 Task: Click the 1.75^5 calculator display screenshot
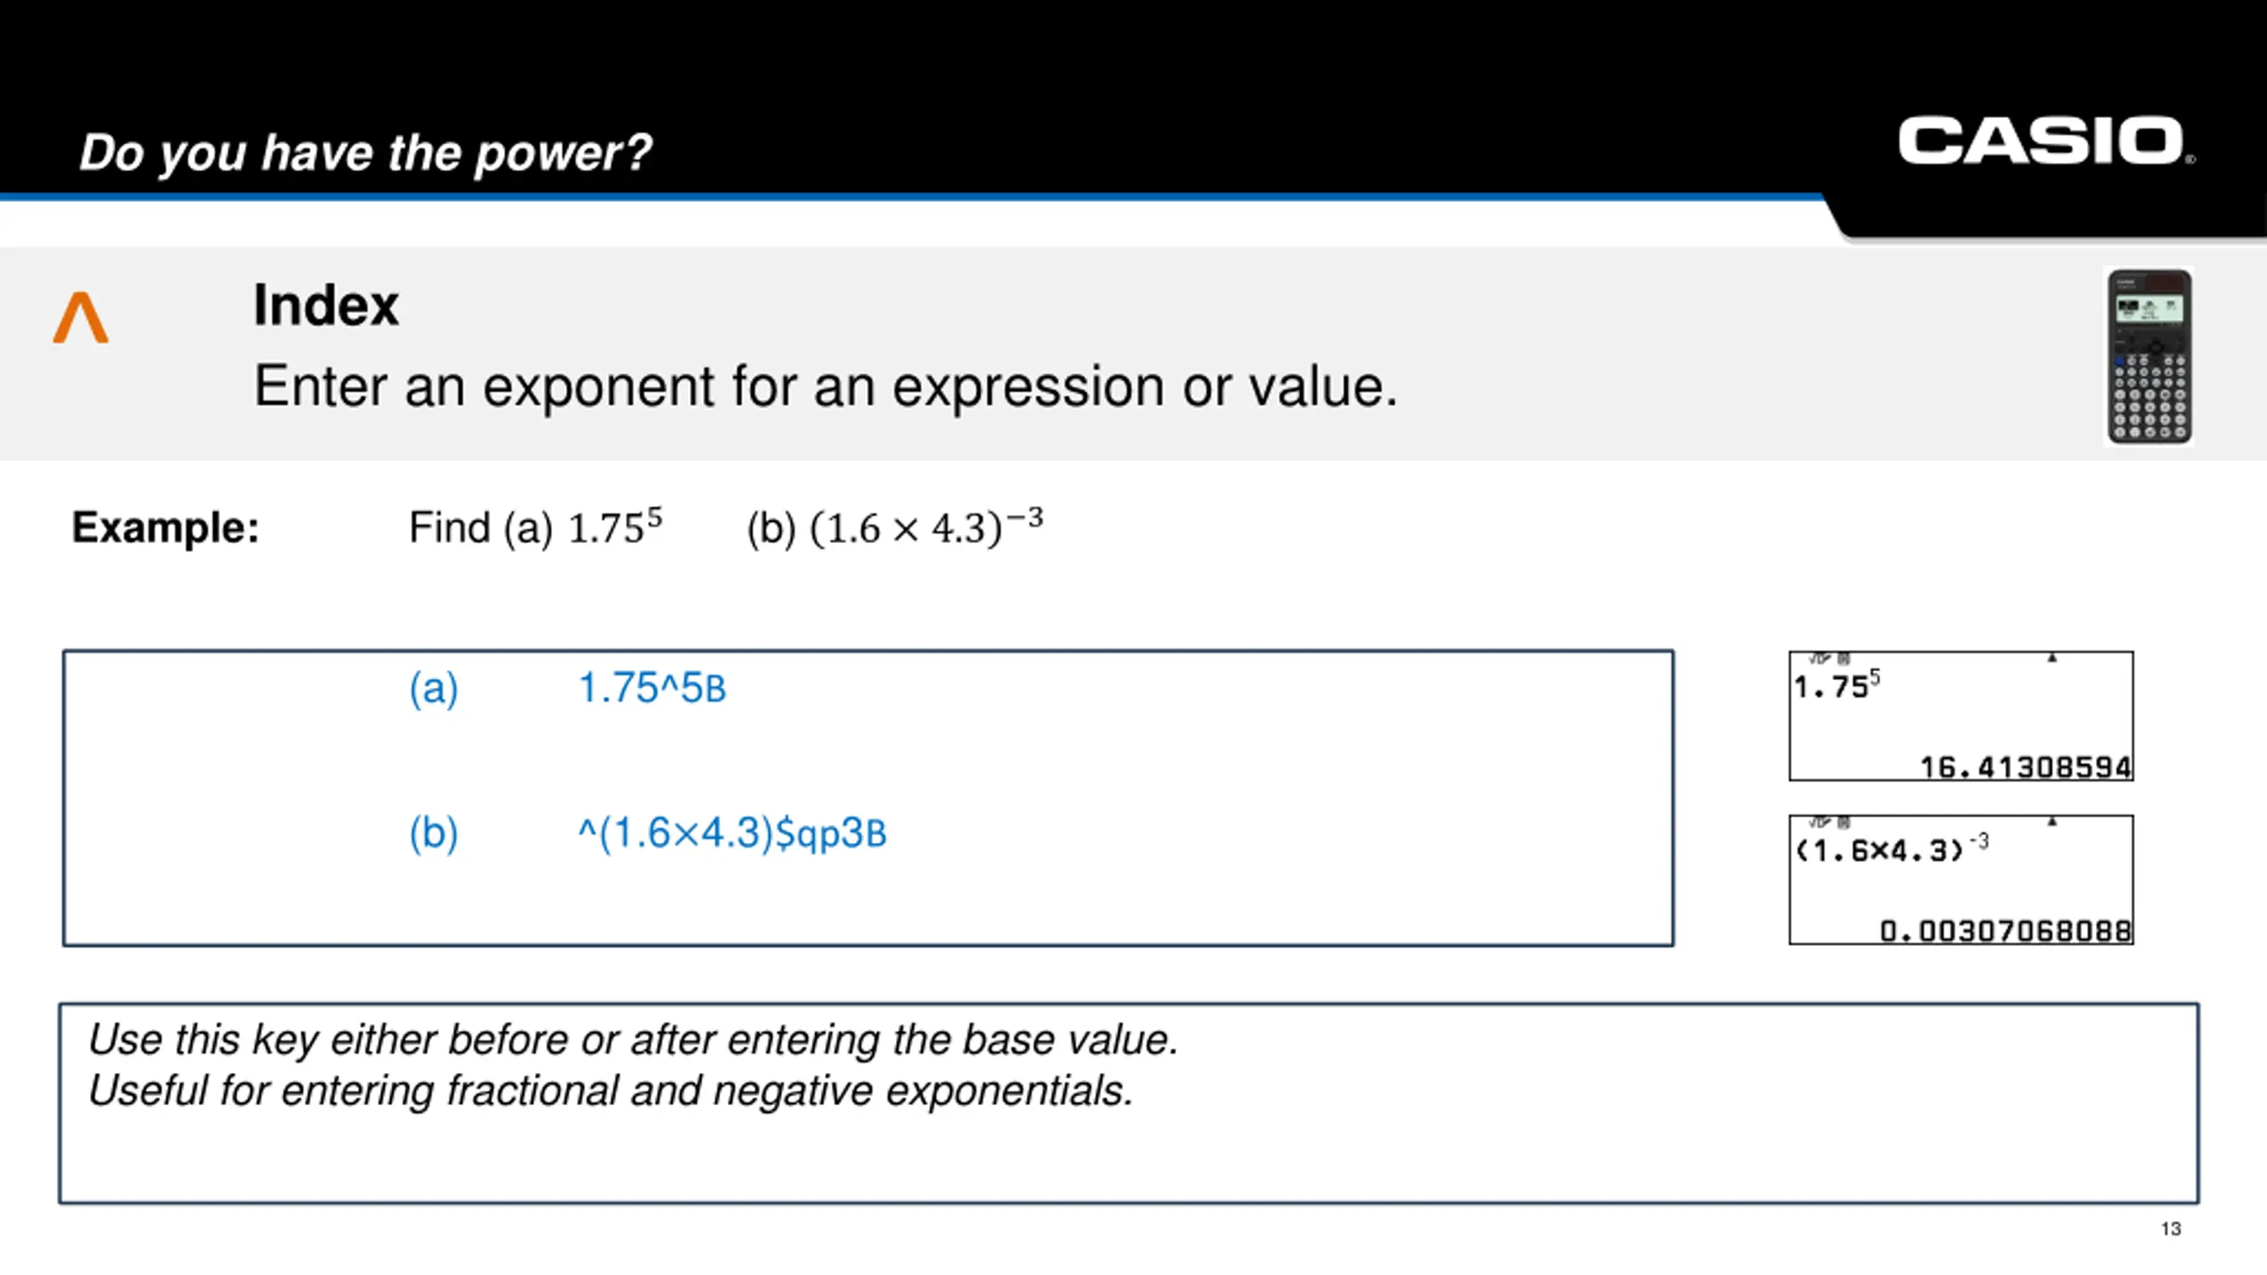(1961, 715)
